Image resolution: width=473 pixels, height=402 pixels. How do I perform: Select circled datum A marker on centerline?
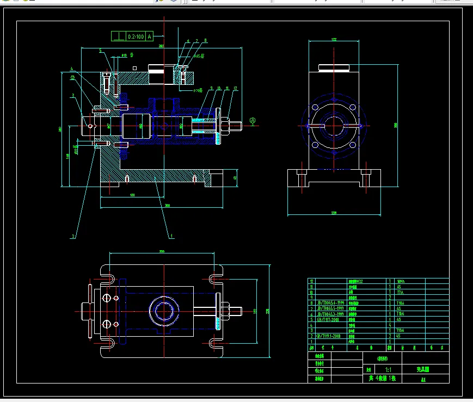click(253, 121)
